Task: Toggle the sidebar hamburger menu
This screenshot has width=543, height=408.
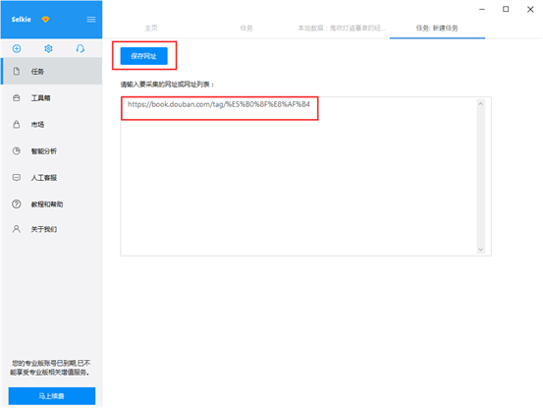Action: 91,20
